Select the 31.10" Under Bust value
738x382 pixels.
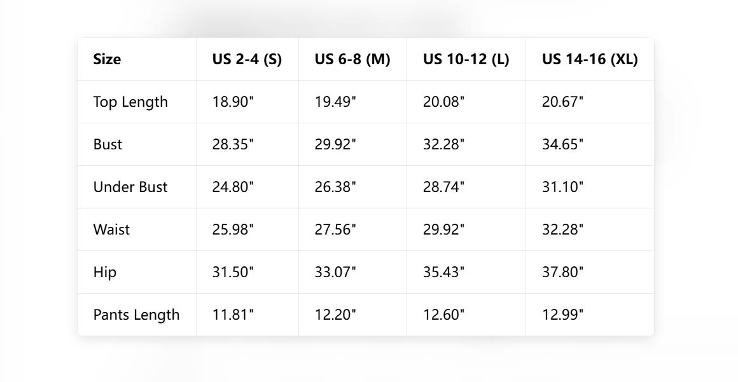562,187
